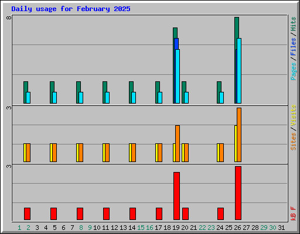Click the cyan pages bar for day 24
Image resolution: width=300 pixels, height=234 pixels.
point(221,98)
